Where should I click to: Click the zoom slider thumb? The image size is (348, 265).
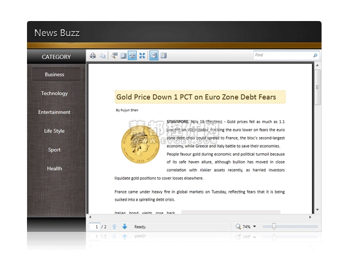click(x=274, y=227)
